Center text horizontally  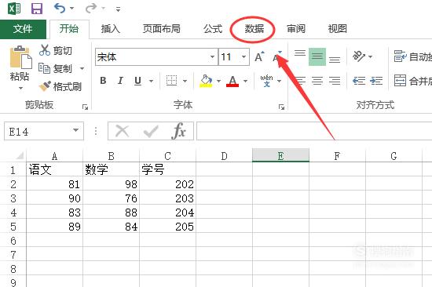(x=317, y=81)
